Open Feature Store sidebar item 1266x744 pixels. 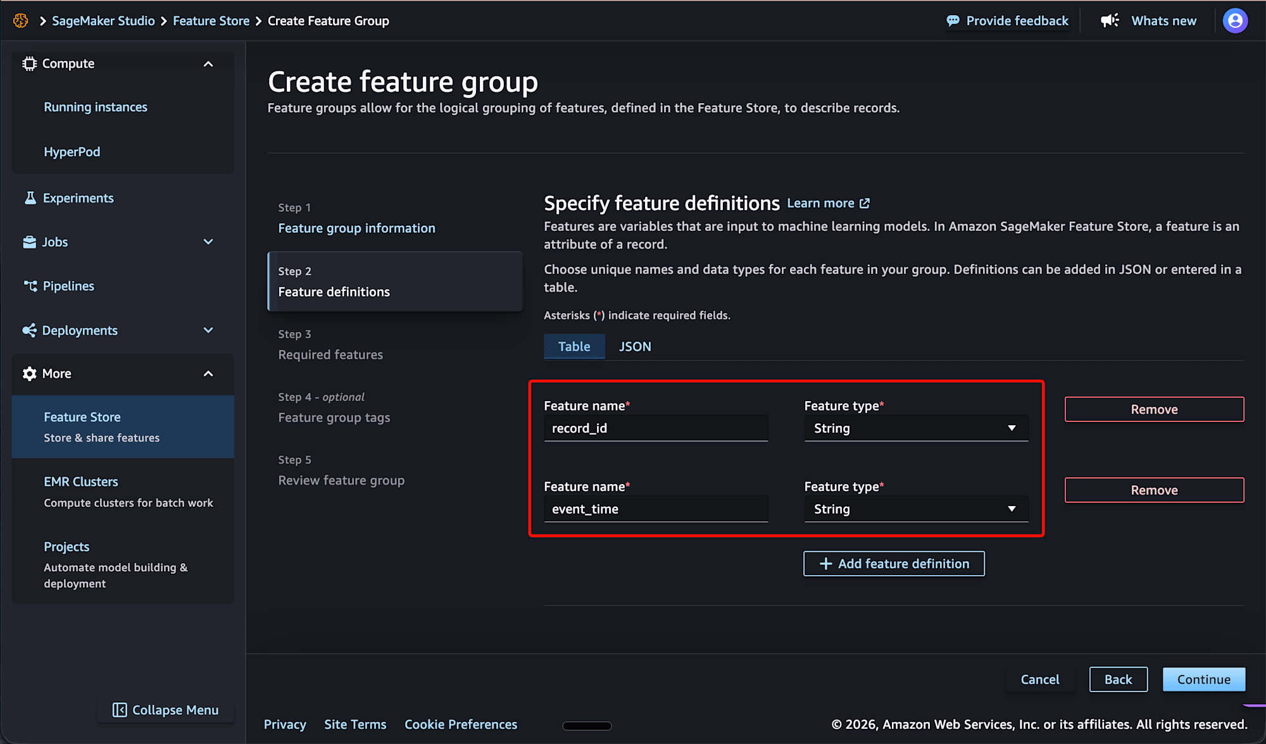coord(123,427)
